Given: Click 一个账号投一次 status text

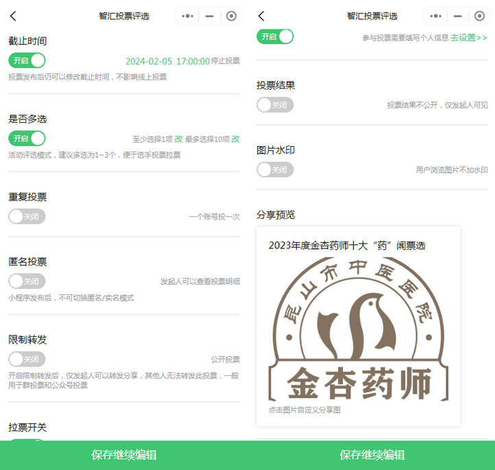Looking at the screenshot, I should pos(215,217).
